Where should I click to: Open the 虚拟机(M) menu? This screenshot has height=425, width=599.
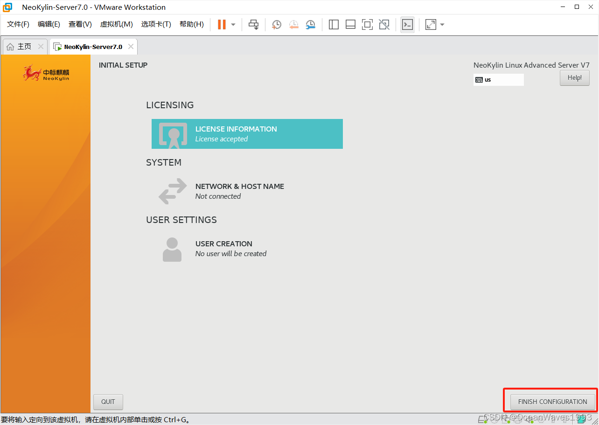pyautogui.click(x=117, y=24)
